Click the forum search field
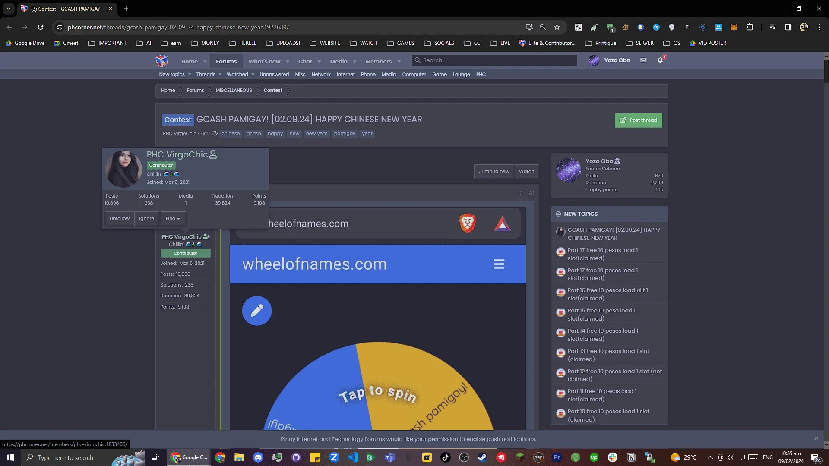The height and width of the screenshot is (466, 829). point(494,60)
